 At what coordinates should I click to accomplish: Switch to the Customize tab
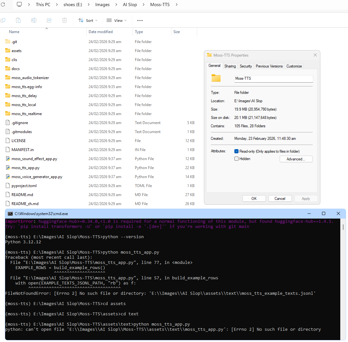pyautogui.click(x=294, y=66)
